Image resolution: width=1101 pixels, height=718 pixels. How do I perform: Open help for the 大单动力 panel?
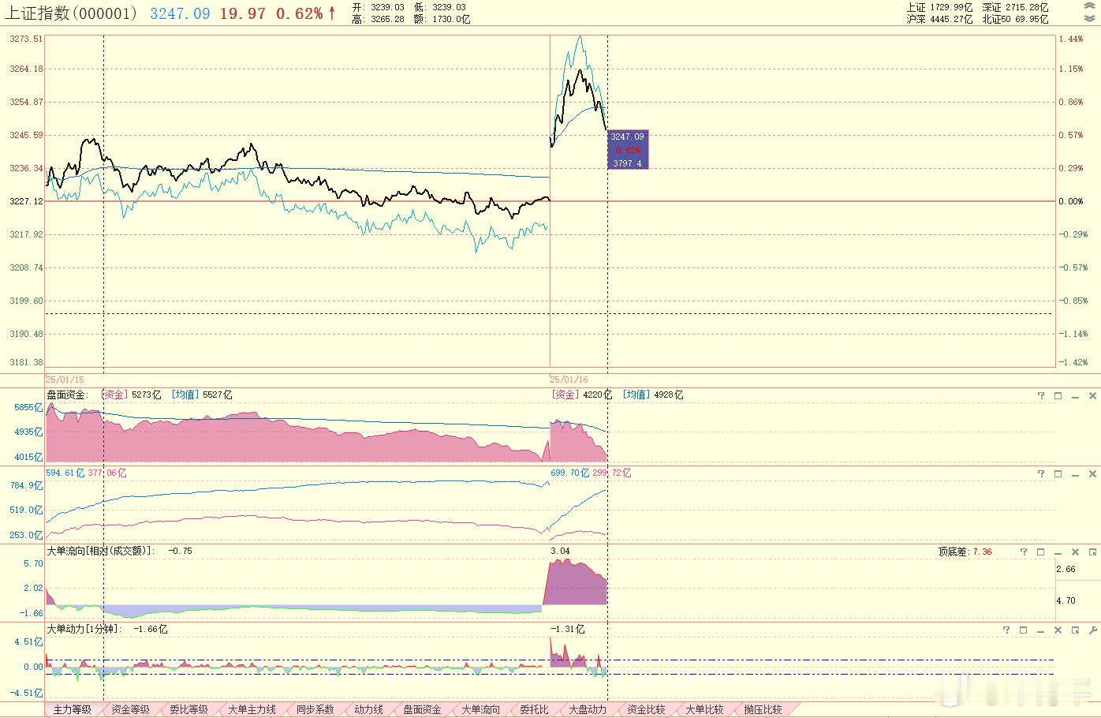click(x=1006, y=630)
